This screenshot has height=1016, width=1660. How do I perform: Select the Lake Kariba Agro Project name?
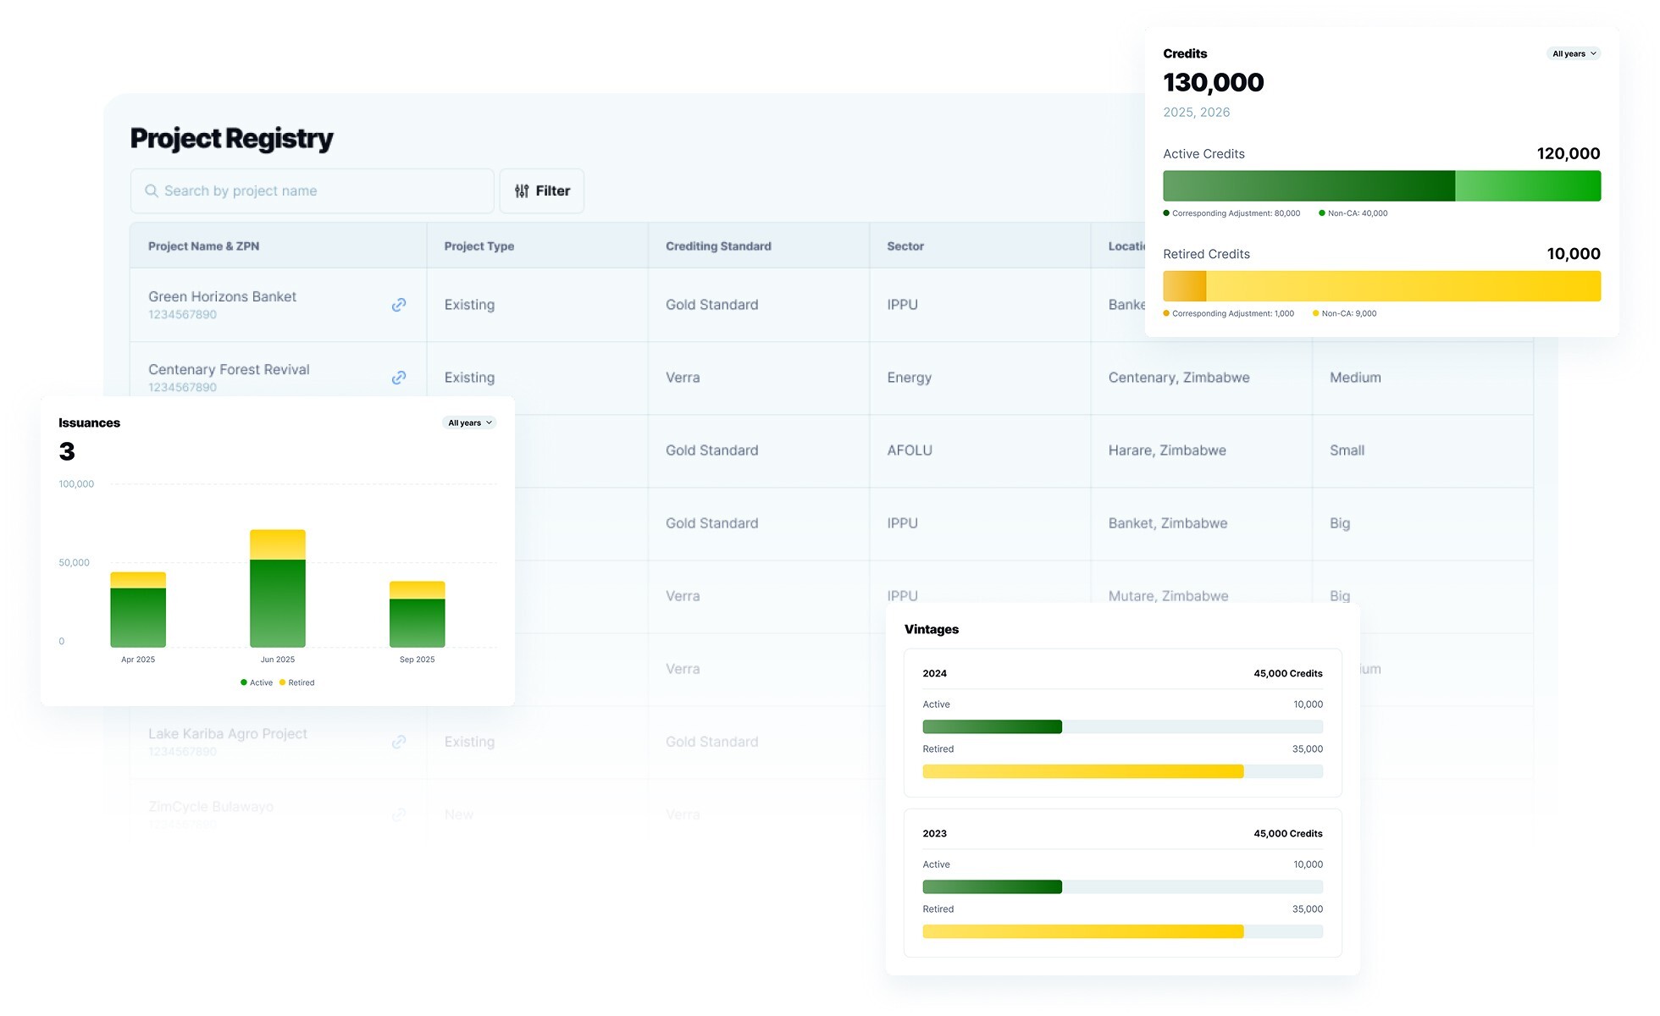tap(228, 733)
